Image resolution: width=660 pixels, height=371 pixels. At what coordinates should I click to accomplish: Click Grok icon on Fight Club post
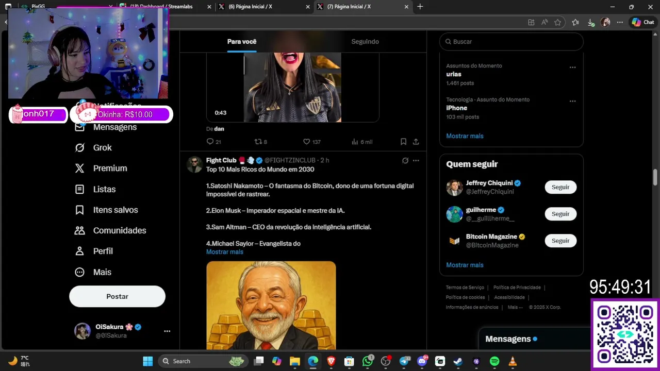pyautogui.click(x=405, y=160)
